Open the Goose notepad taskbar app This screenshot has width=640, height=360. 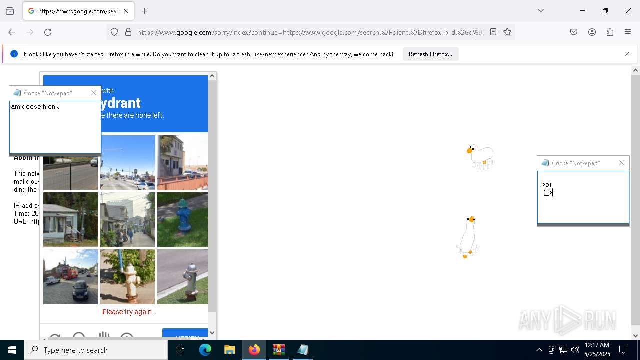click(x=303, y=350)
